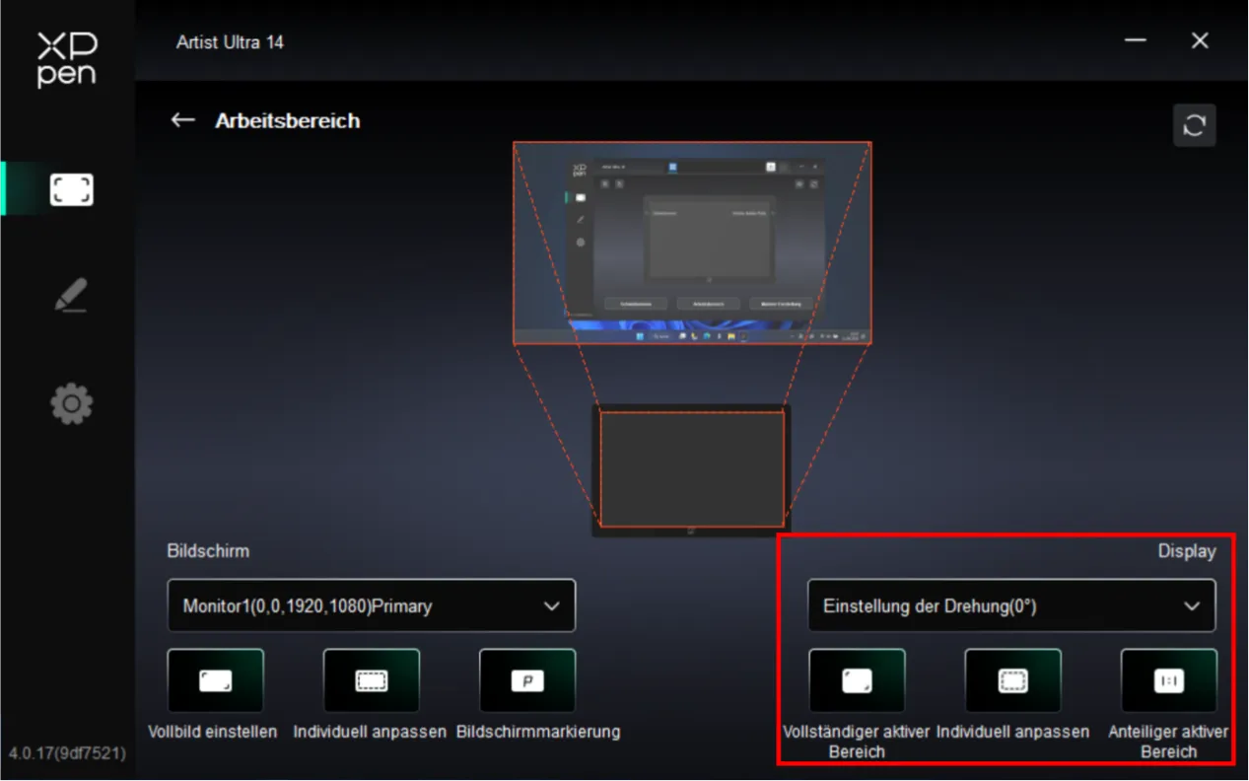The image size is (1249, 781).
Task: Click the Vollbild einstellen icon button
Action: click(216, 680)
